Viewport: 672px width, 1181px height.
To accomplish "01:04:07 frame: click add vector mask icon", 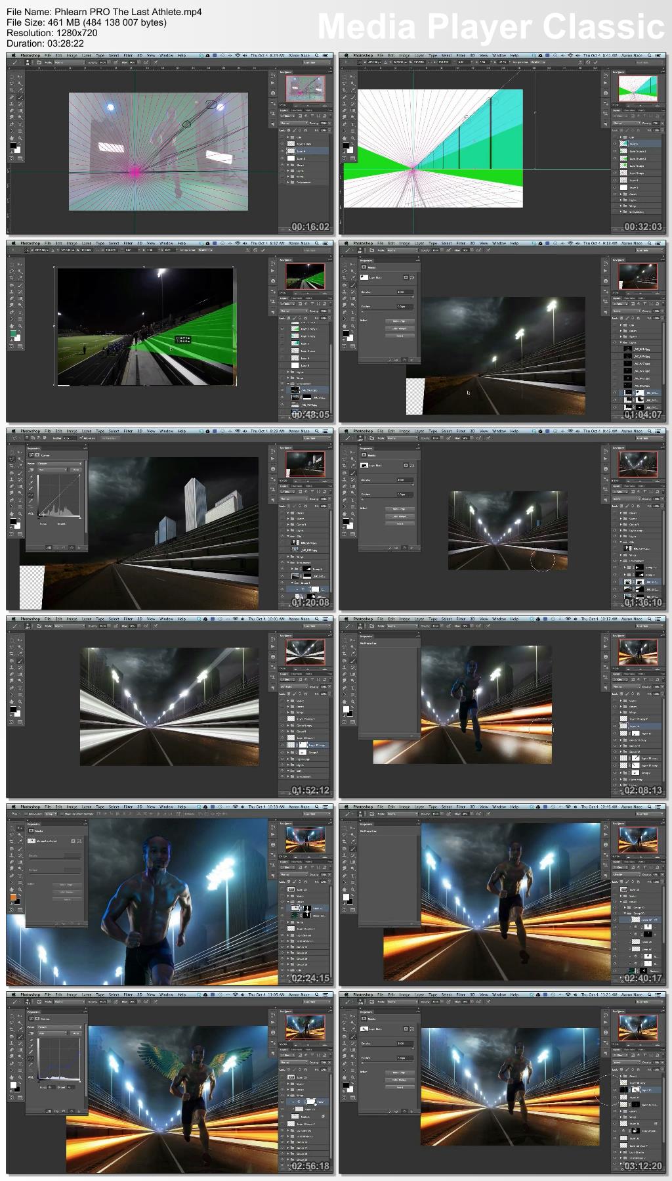I will [x=412, y=277].
